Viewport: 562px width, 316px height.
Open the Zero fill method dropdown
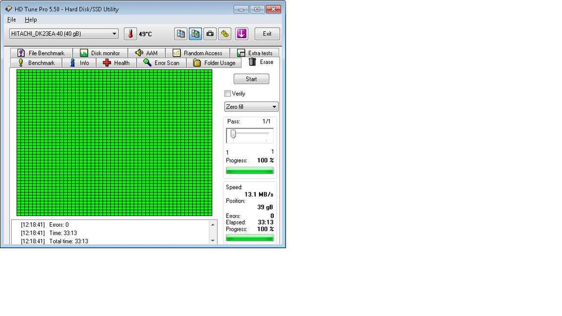pos(251,107)
